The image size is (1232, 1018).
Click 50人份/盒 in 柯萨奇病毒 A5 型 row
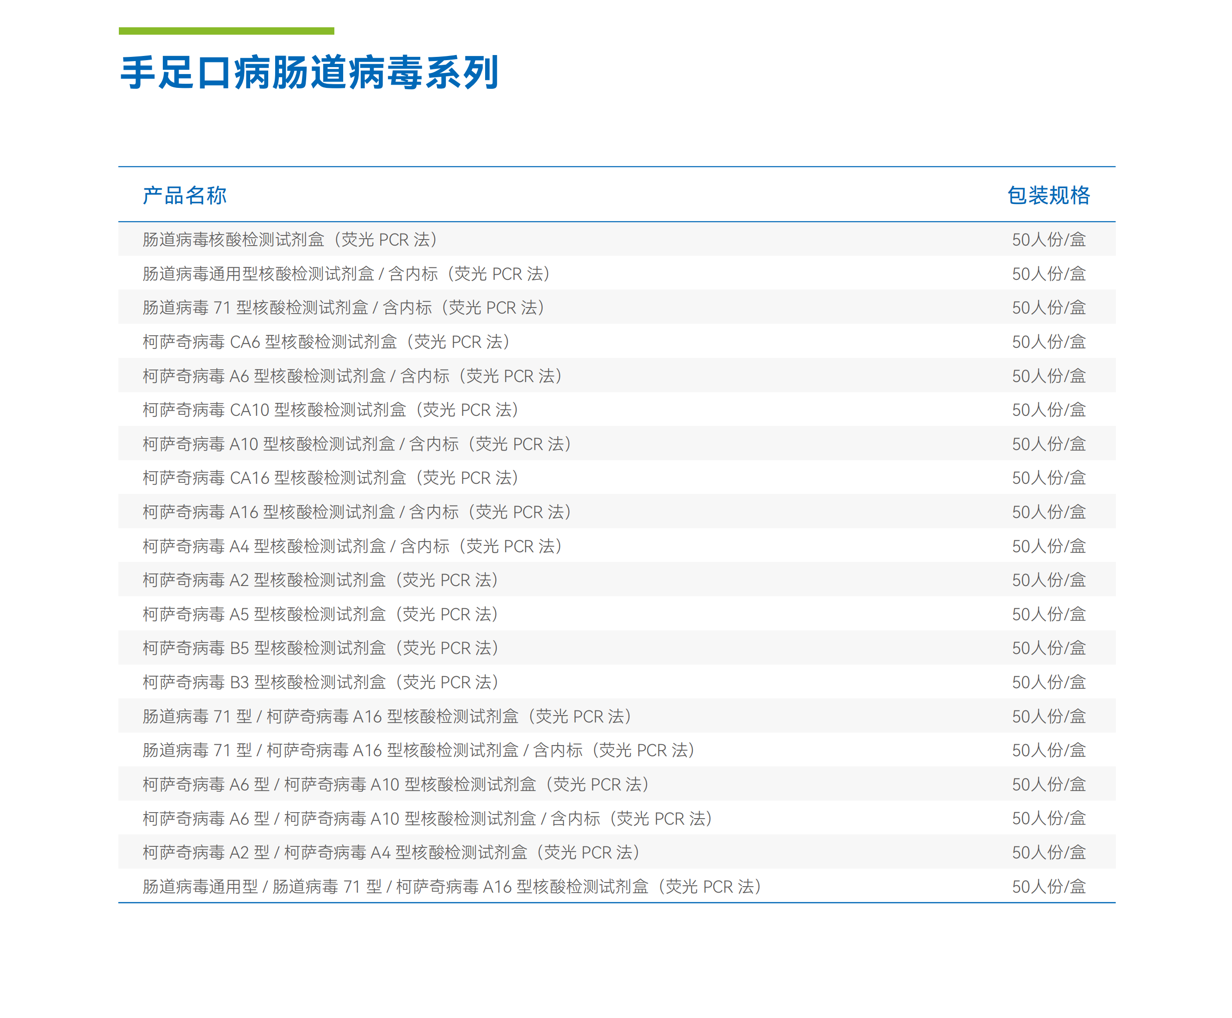pyautogui.click(x=1048, y=613)
